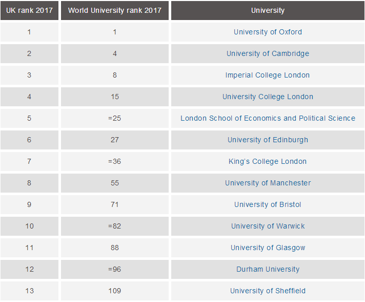Click the UK rank 13 cell
This screenshot has width=365, height=302.
coord(29,291)
